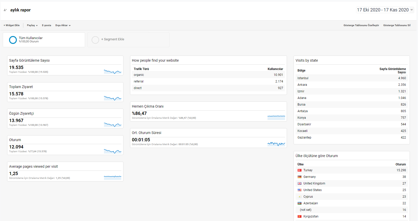Click the Sayfa Görüntüleme Sayısı sparkline
This screenshot has height=221, width=418.
112,71
